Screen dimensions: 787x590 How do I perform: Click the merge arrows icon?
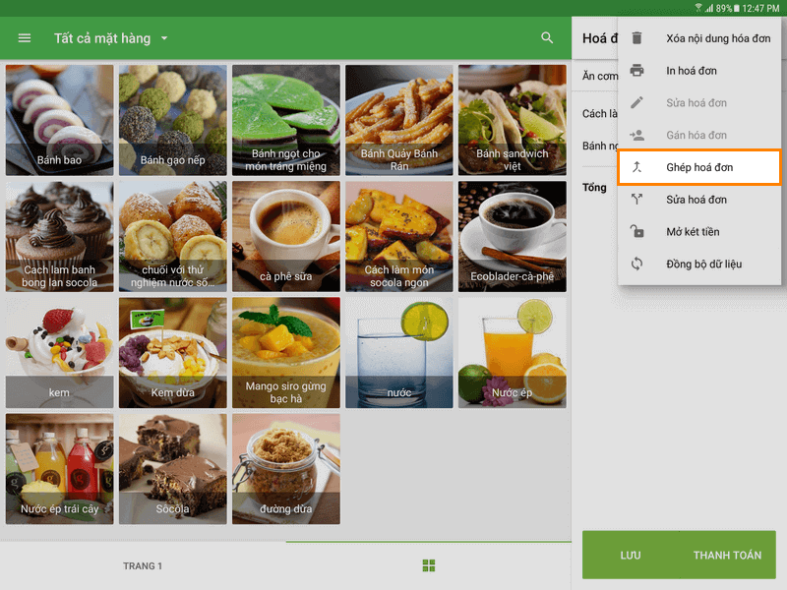pyautogui.click(x=637, y=167)
